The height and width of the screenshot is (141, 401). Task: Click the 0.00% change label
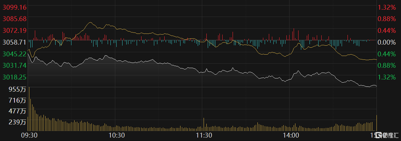click(386, 42)
